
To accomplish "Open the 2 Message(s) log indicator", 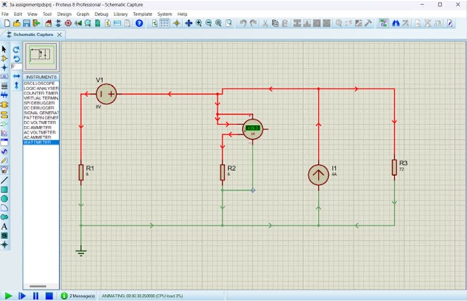I will [78, 296].
